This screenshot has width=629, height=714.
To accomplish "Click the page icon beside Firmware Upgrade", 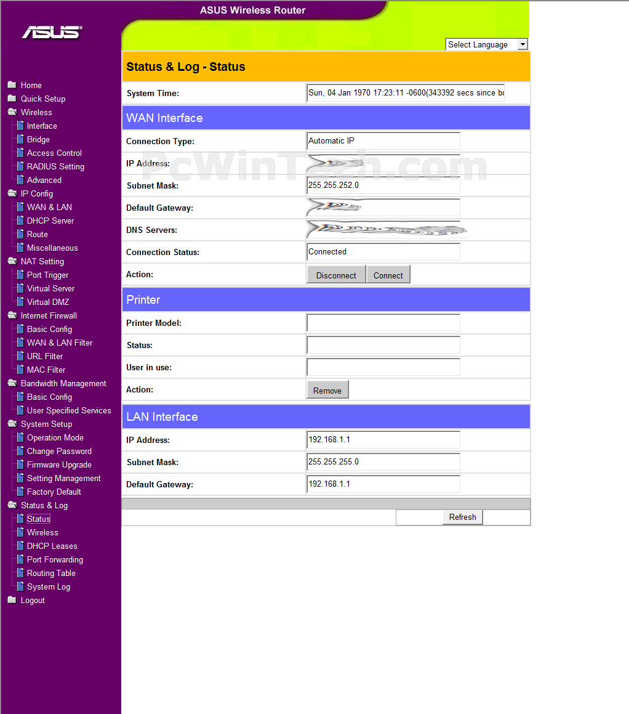I will click(20, 465).
